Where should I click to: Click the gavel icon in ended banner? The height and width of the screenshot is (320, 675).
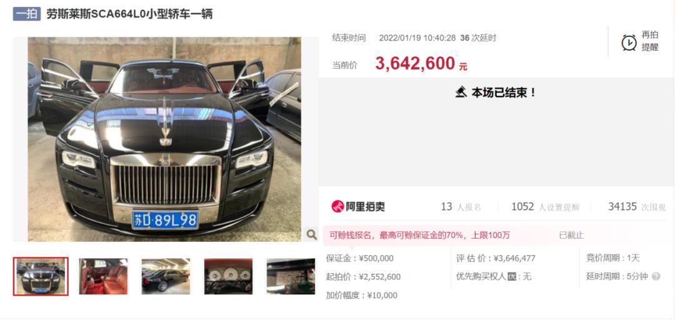461,92
